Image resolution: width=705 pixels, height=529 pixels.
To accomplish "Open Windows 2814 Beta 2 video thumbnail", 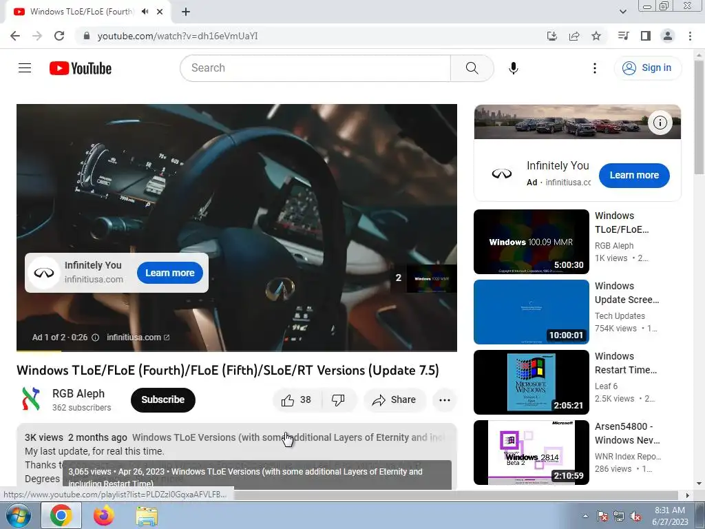I will tap(531, 453).
